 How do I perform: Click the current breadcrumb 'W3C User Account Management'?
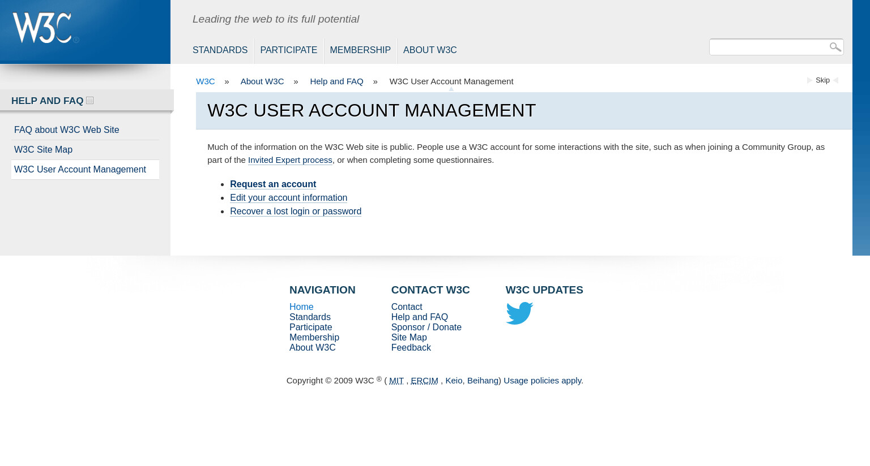point(451,81)
